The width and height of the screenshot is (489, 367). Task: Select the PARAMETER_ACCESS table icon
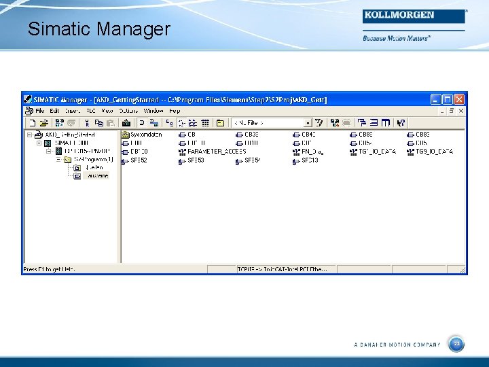[x=182, y=152]
